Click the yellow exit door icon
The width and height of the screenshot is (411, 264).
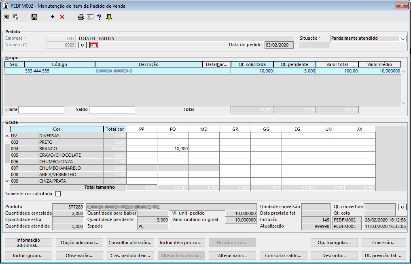(x=109, y=17)
